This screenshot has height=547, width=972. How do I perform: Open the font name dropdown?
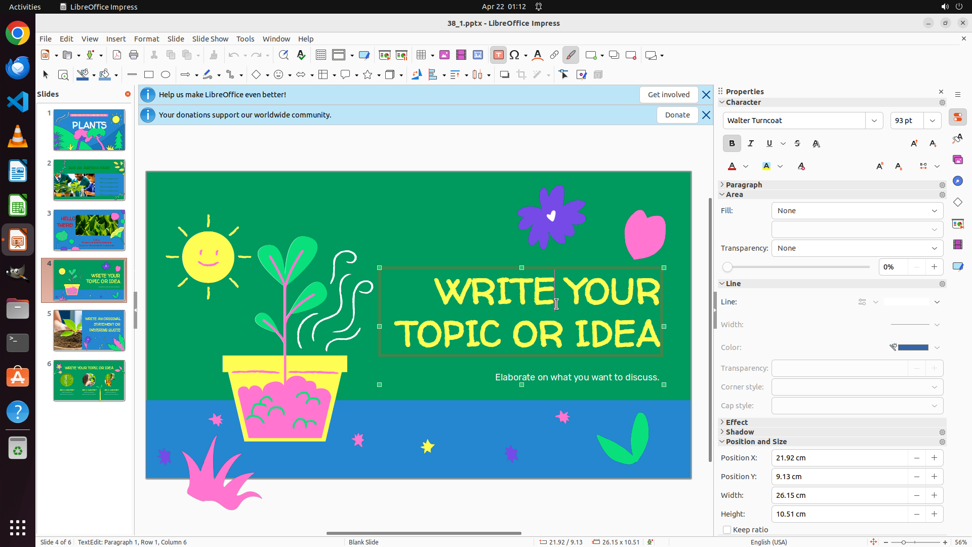(874, 121)
